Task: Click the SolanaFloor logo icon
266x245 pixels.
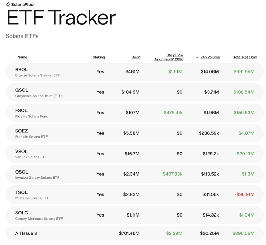Action: point(8,4)
